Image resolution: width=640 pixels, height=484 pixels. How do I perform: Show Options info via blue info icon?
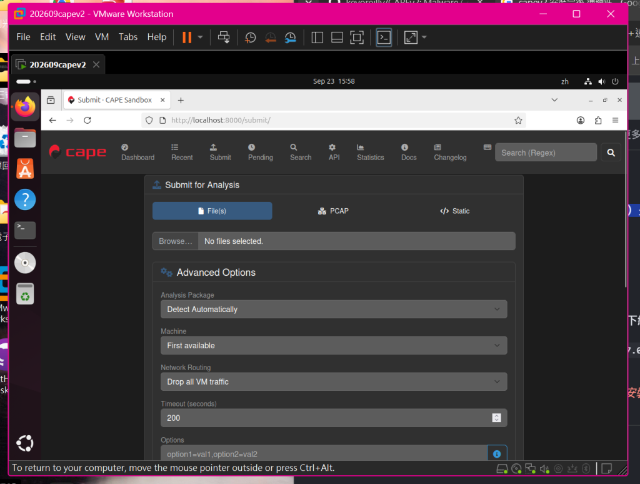point(497,454)
